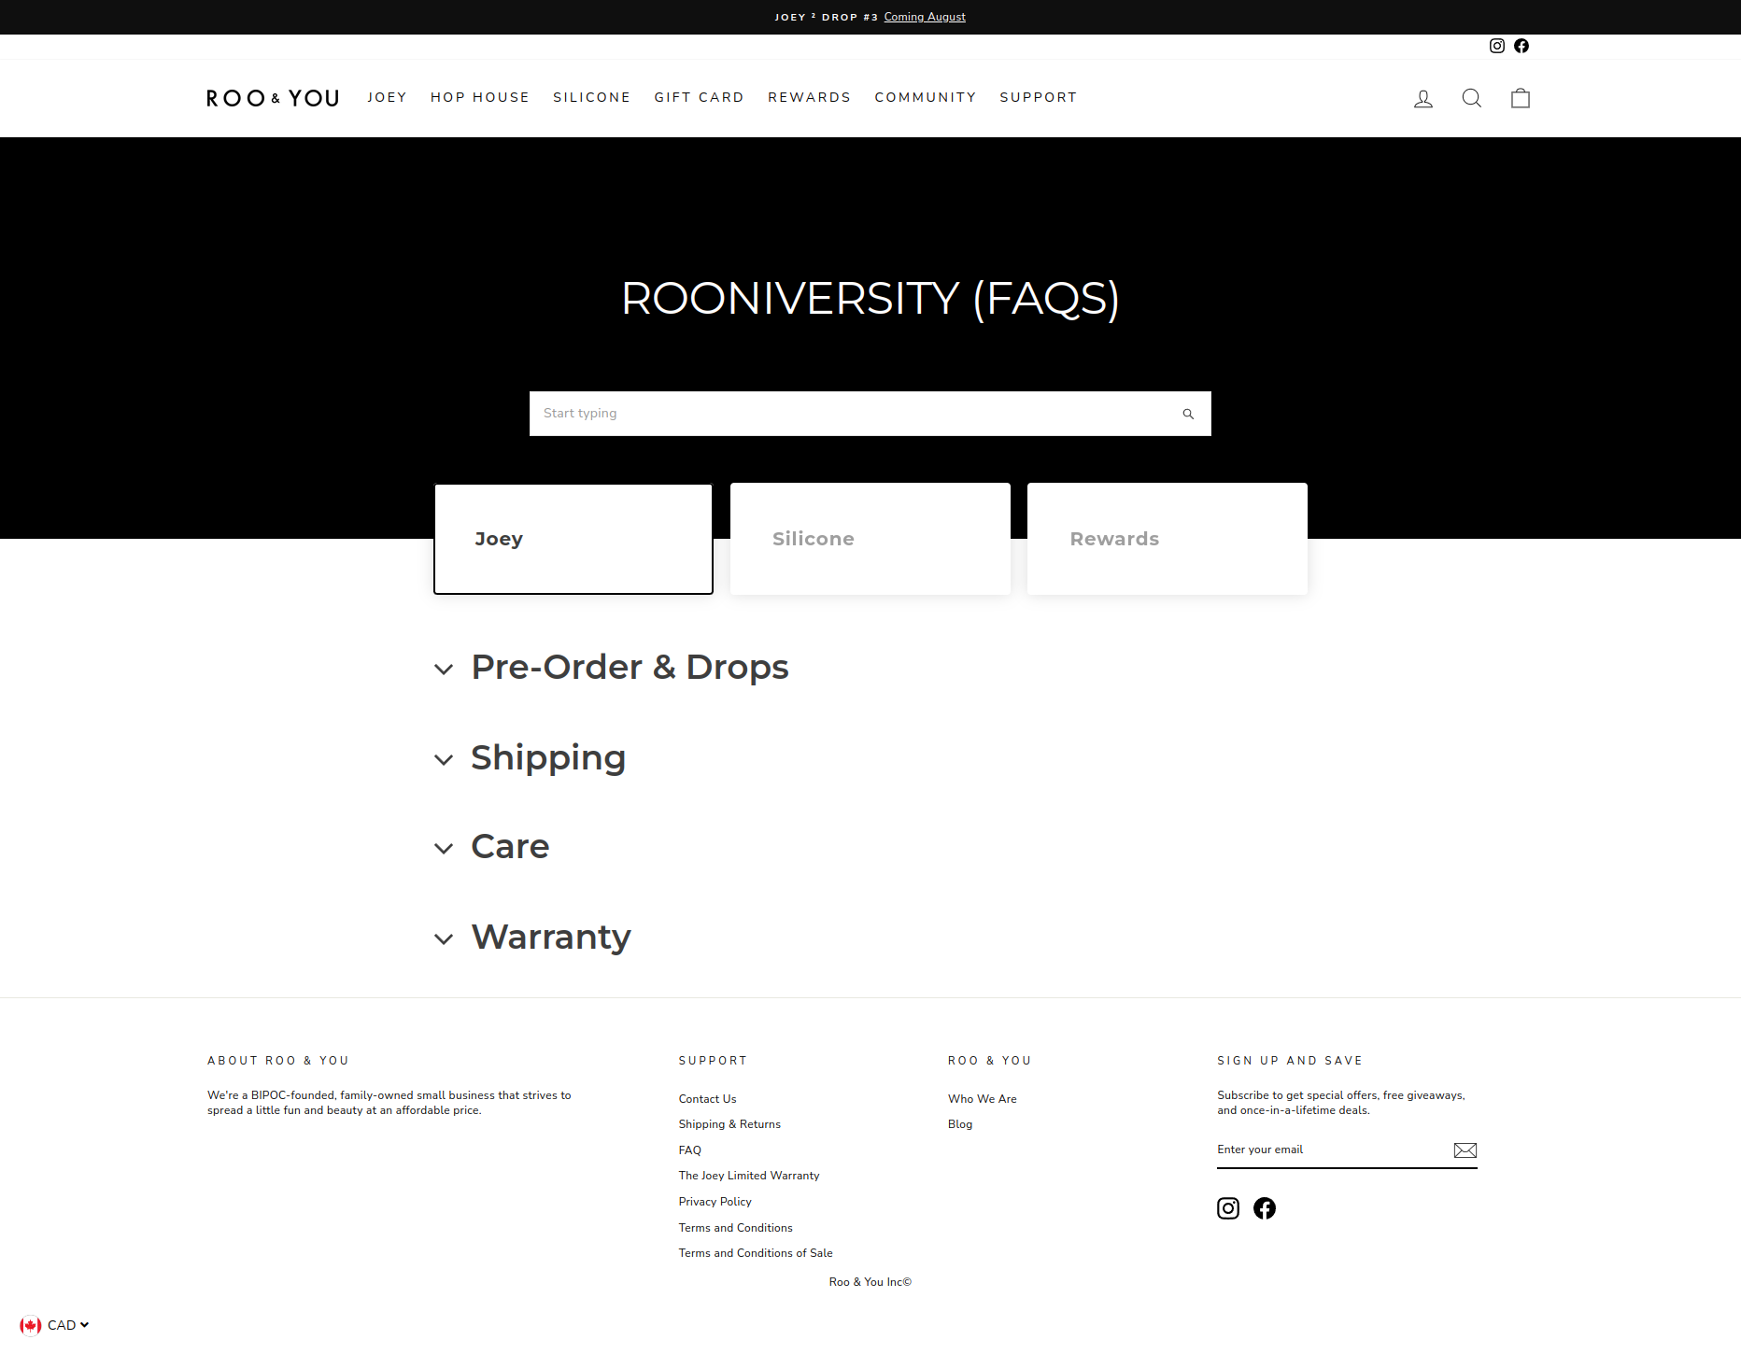Click the FAQ search magnifier icon
Viewport: 1741px width, 1354px height.
click(x=1188, y=414)
